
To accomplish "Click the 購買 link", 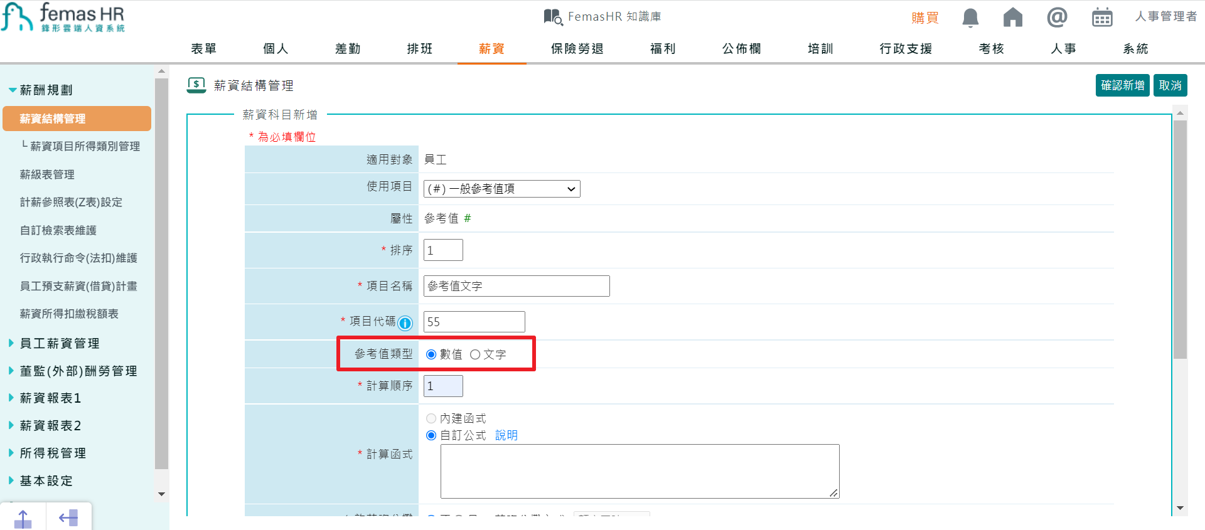I will point(925,18).
